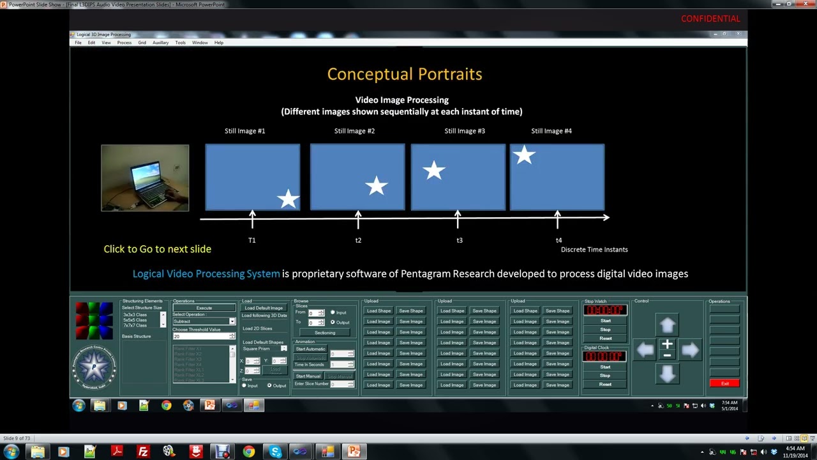Open the Grid menu
Screen dimensions: 817x460
(142, 43)
